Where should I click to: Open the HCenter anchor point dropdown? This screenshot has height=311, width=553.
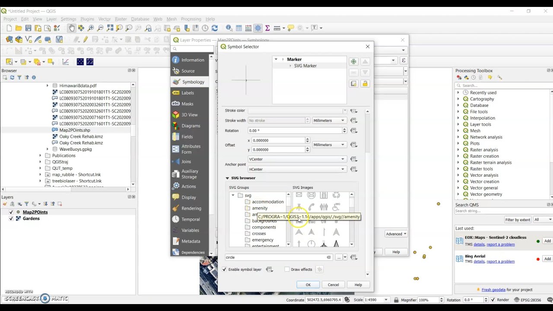(297, 169)
